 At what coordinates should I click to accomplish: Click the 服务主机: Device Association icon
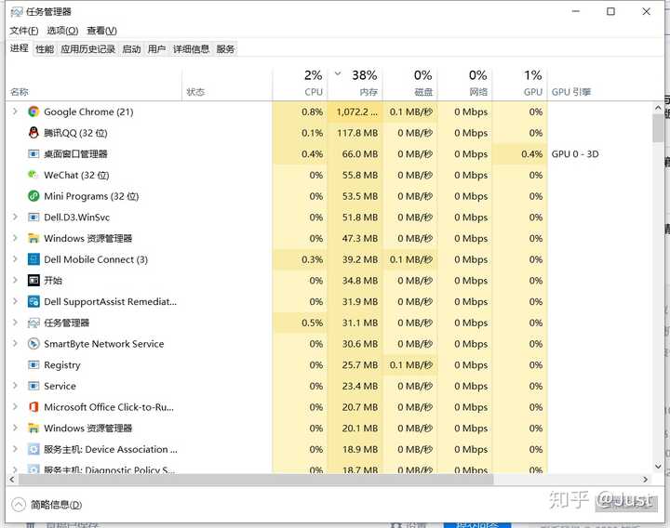33,449
